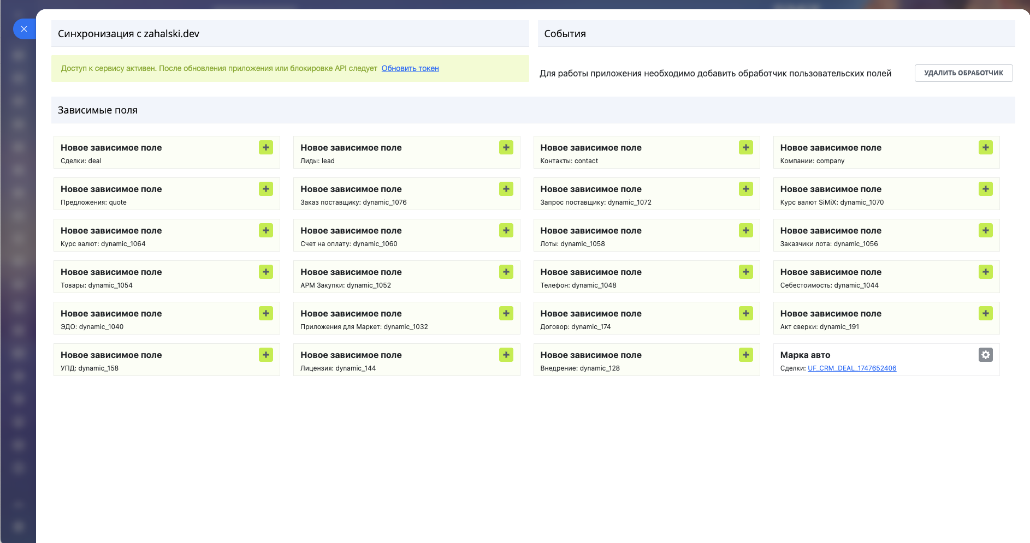Open settings gear for Марка авто
Screen dimensions: 1030x543
[985, 355]
